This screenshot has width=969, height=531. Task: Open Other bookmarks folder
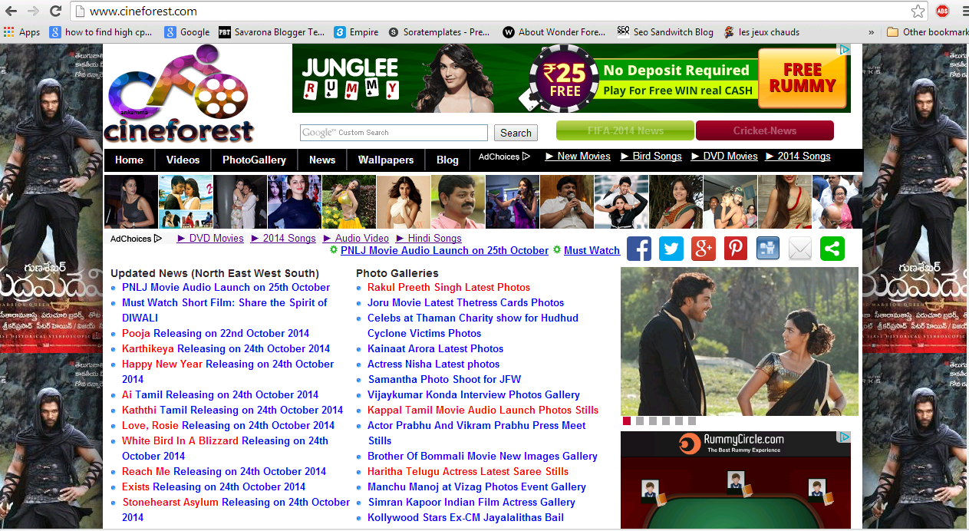coord(927,32)
